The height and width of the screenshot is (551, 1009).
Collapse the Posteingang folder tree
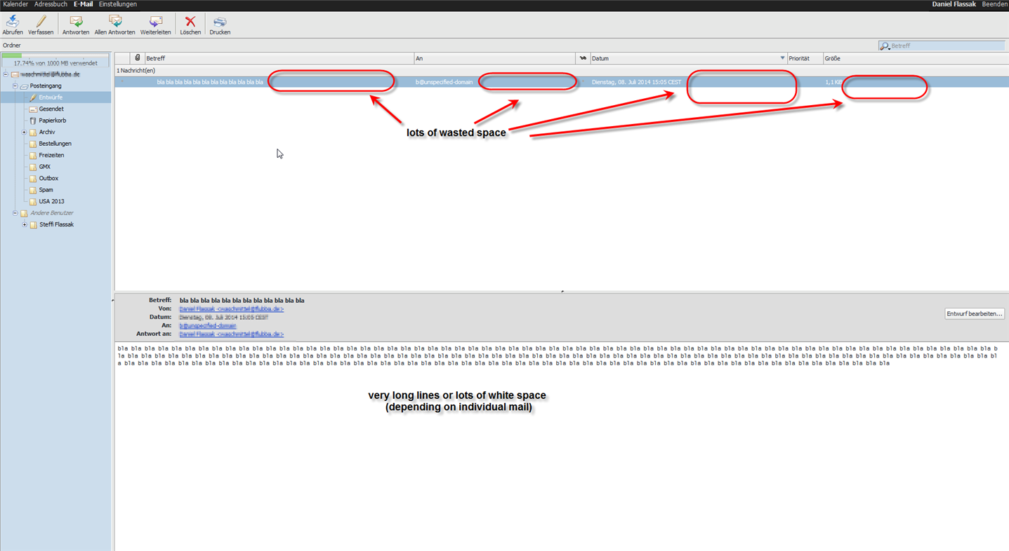tap(15, 86)
